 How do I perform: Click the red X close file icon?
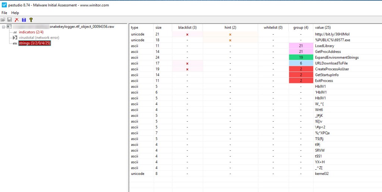point(16,20)
